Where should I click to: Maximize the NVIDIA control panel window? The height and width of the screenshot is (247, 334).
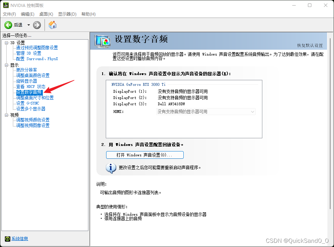tap(310, 5)
